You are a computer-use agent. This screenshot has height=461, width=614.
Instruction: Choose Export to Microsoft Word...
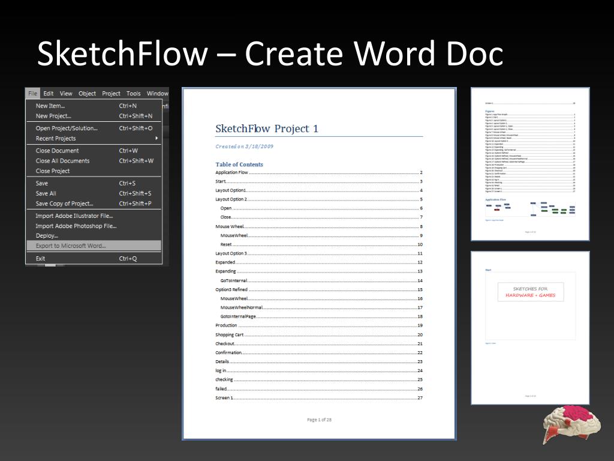click(94, 246)
